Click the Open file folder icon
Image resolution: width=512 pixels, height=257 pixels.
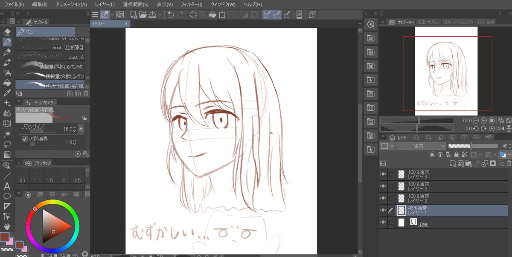(x=143, y=14)
